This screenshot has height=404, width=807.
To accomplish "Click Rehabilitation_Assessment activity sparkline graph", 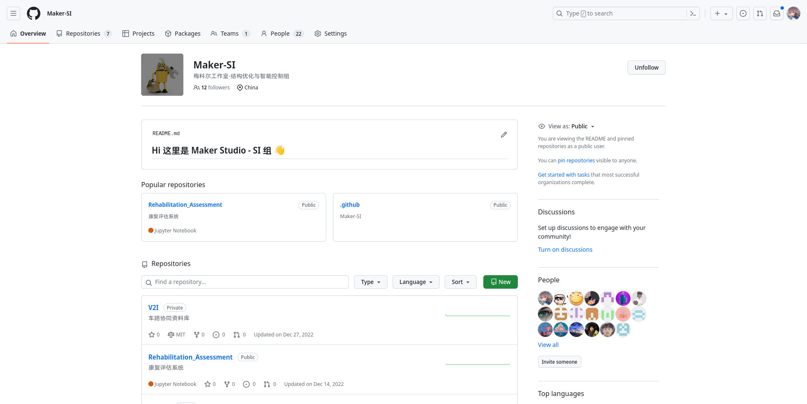I will click(x=478, y=364).
